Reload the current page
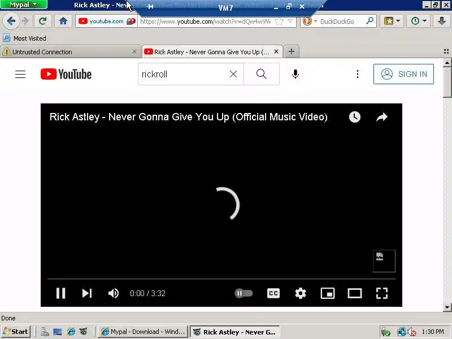This screenshot has width=452, height=339. point(43,21)
